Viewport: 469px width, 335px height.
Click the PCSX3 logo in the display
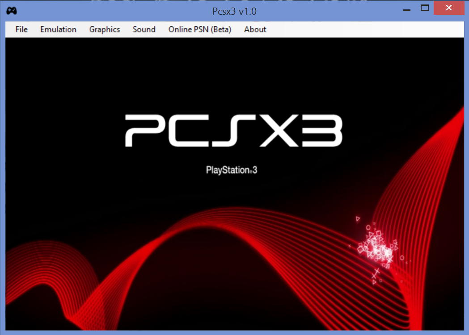click(233, 130)
